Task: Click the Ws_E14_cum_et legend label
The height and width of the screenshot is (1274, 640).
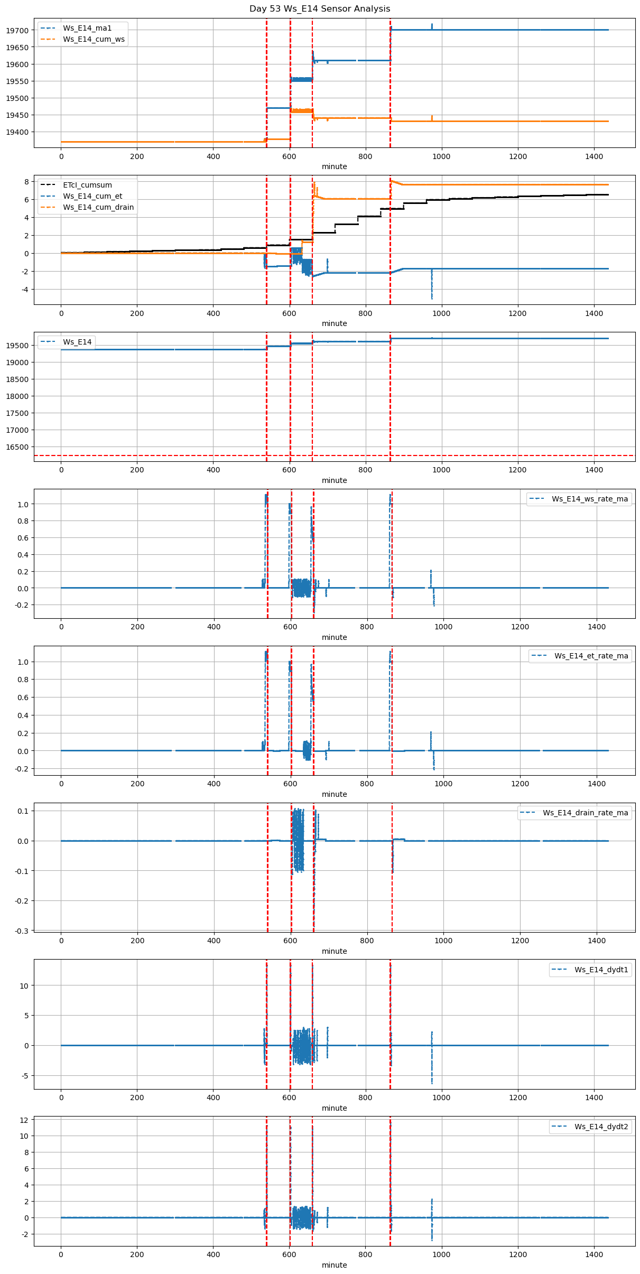Action: pos(92,197)
